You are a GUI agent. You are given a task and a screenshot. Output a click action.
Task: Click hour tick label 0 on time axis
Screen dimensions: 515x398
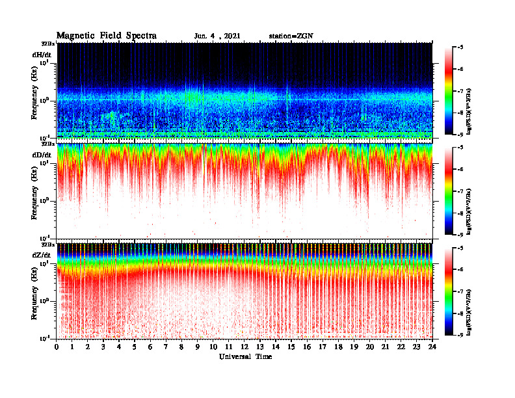point(57,347)
